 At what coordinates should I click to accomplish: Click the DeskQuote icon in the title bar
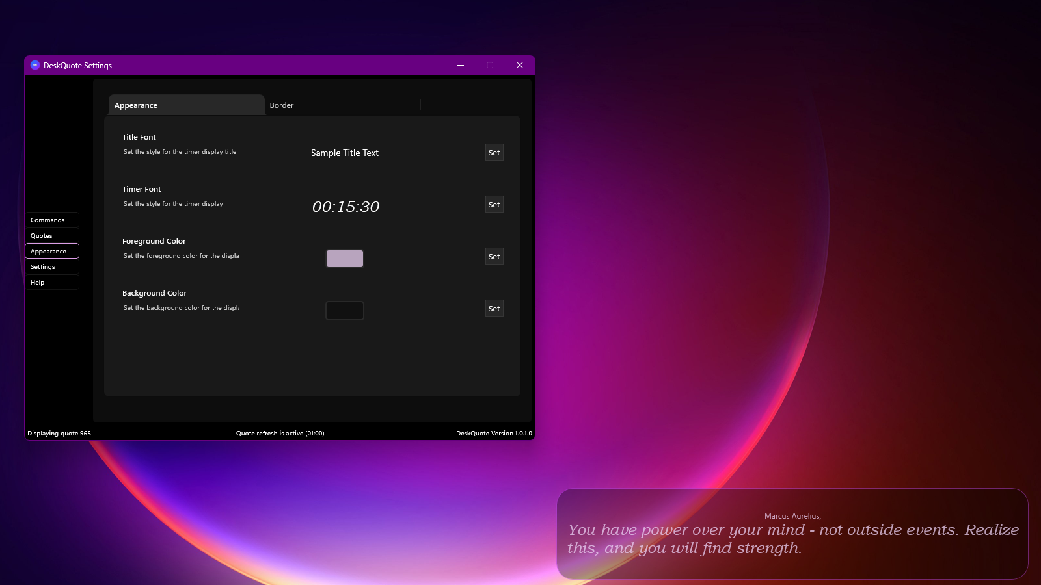[34, 65]
